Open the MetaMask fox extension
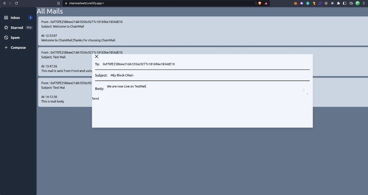The image size is (368, 195). click(x=295, y=3)
